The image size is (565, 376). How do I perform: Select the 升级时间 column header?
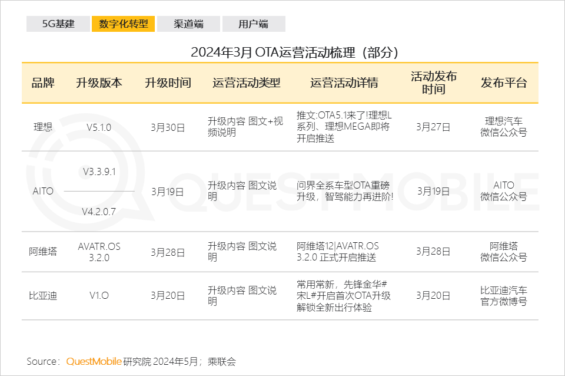point(168,83)
